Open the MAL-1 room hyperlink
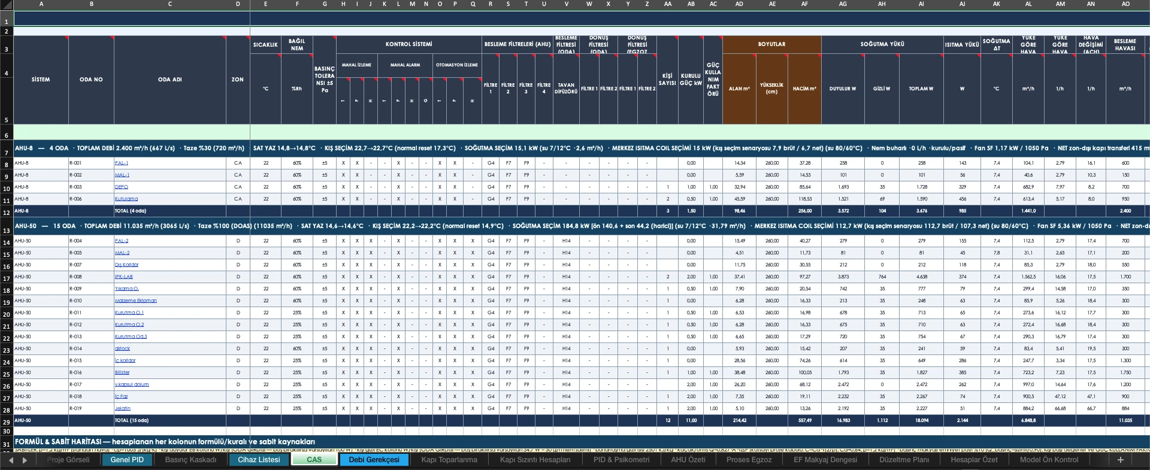Screen dimensions: 1150x470 (122, 175)
